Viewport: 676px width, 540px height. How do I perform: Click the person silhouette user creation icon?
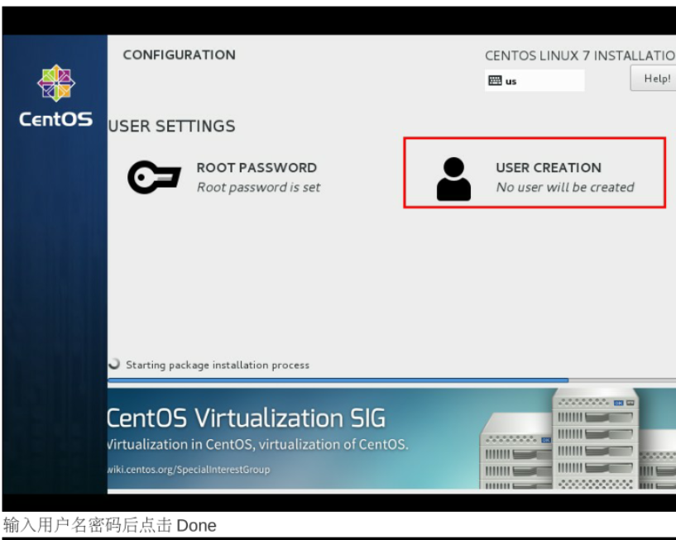click(453, 179)
